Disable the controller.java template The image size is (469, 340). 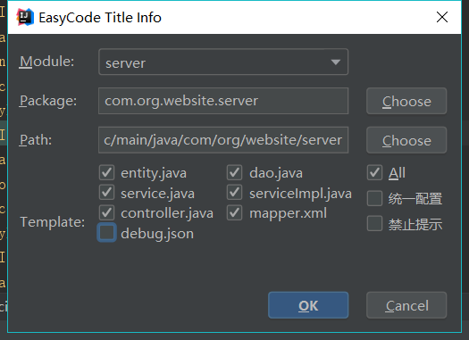107,212
